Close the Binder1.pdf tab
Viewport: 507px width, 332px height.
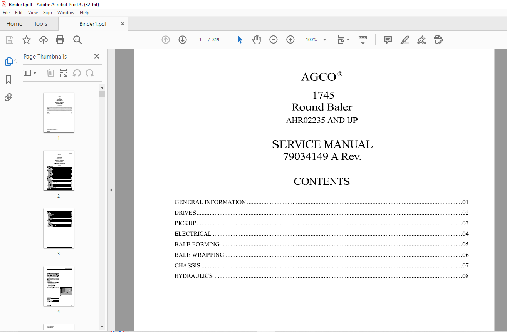(123, 24)
